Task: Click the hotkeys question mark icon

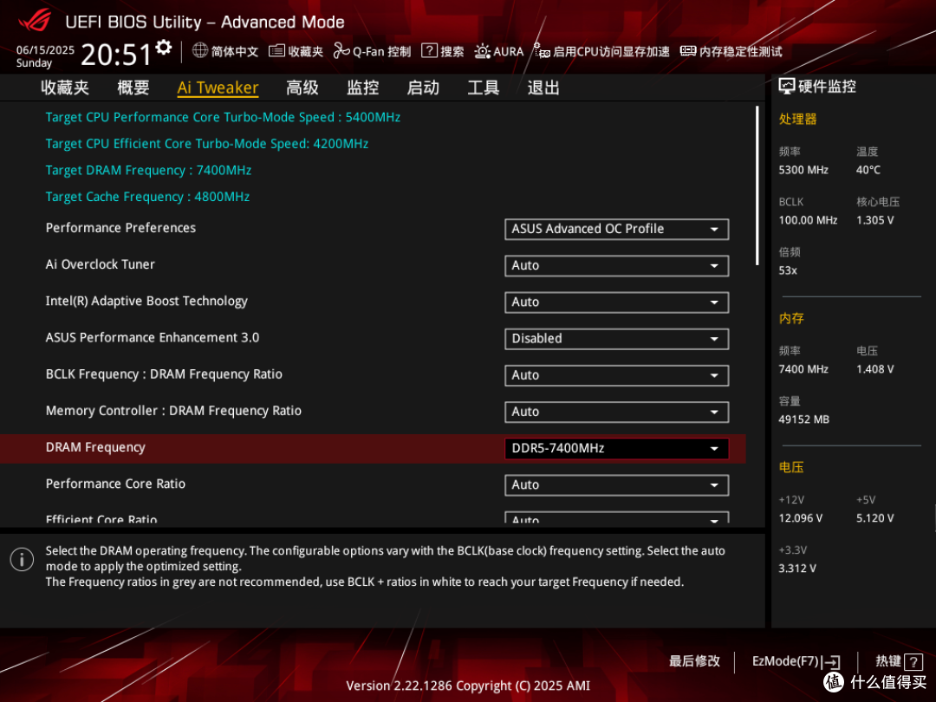Action: 913,661
